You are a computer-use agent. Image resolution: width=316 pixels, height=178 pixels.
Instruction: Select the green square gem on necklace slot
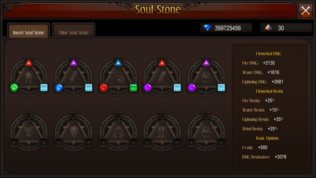133,87
